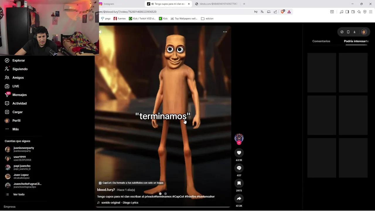Mute the TikTok video volume

100,32
